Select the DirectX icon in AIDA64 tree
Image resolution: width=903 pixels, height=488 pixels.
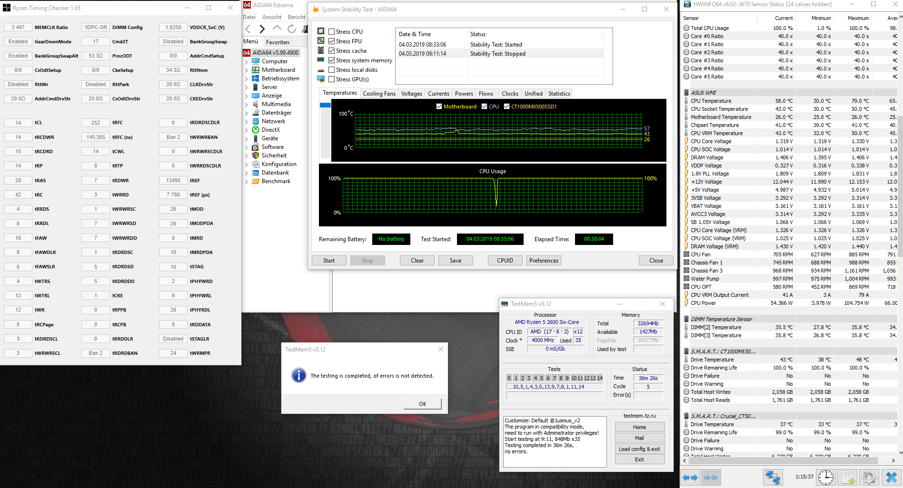256,130
